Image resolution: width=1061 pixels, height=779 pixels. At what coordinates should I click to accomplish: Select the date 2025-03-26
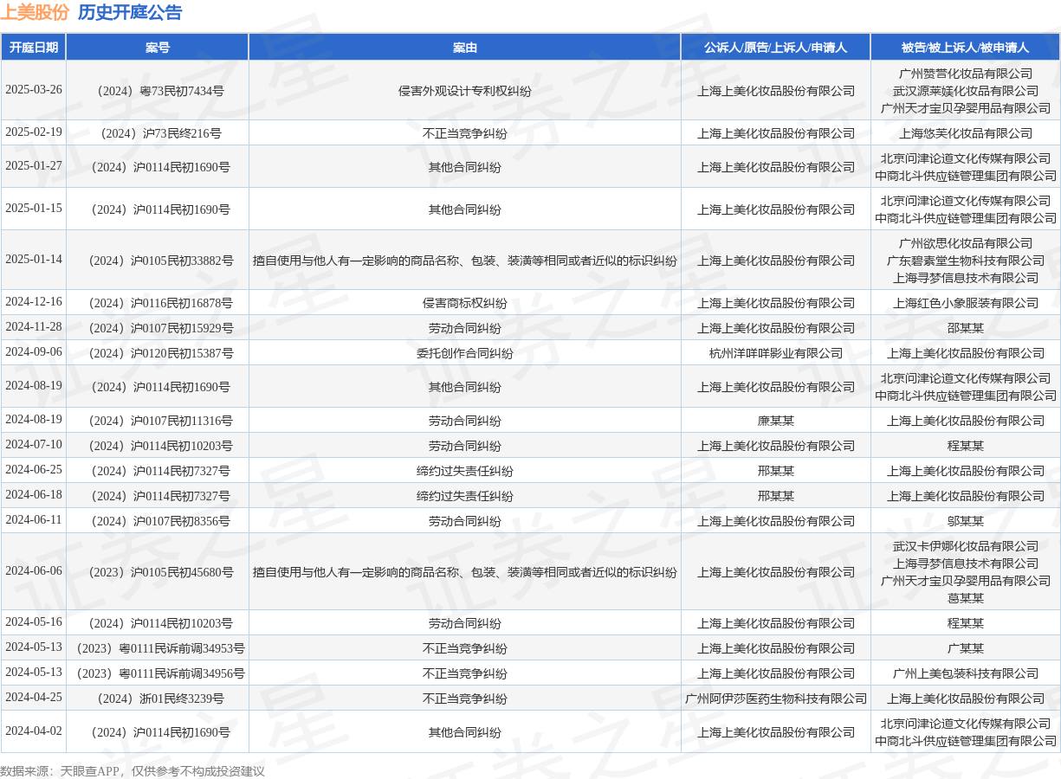coord(34,90)
